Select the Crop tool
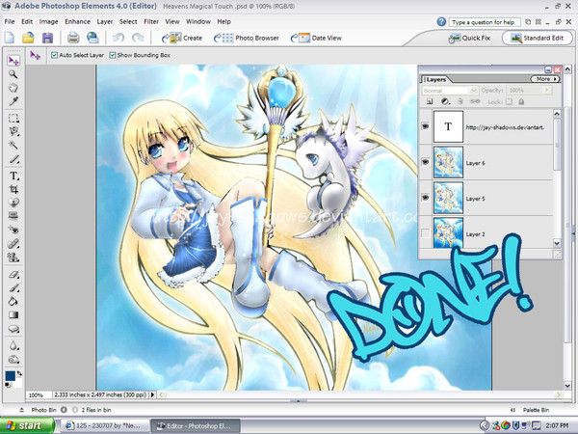The width and height of the screenshot is (578, 434). click(x=13, y=189)
